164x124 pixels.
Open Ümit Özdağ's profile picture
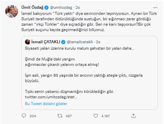coord(12,11)
